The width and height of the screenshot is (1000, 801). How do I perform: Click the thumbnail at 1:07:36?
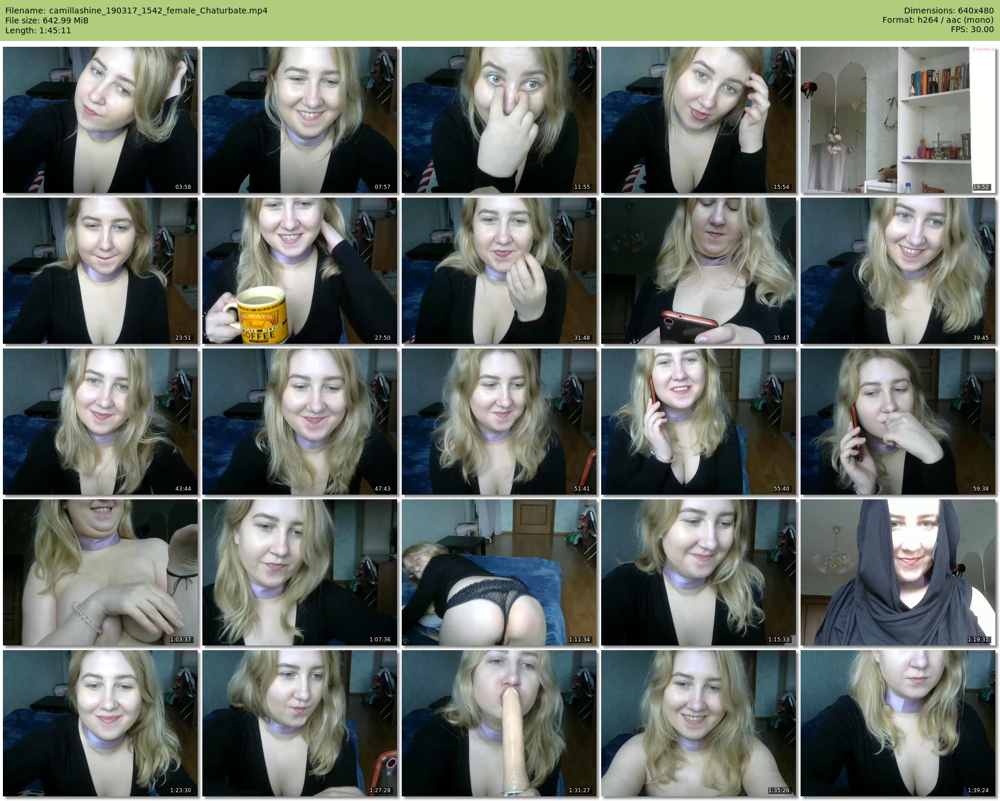[x=300, y=572]
